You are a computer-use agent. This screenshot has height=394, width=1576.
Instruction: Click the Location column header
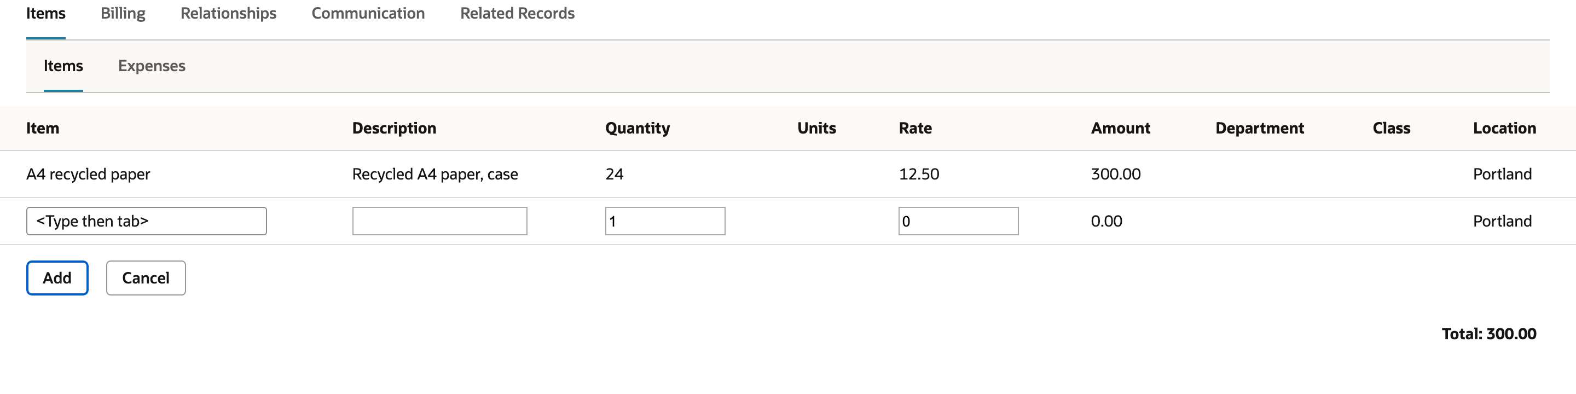(1504, 129)
